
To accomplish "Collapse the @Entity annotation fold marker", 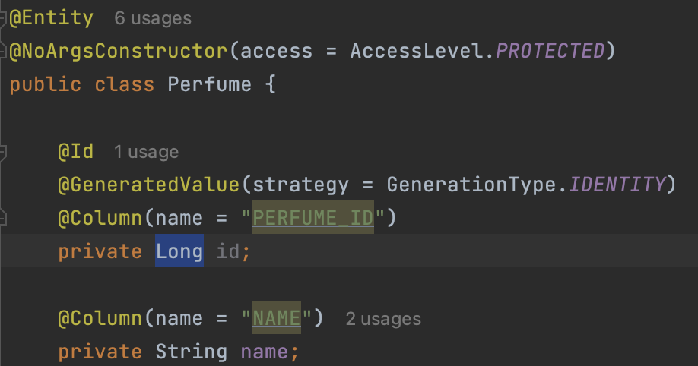I will [x=3, y=19].
